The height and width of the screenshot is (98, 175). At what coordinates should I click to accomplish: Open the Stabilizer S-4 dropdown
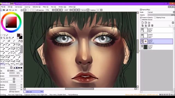(x=101, y=10)
